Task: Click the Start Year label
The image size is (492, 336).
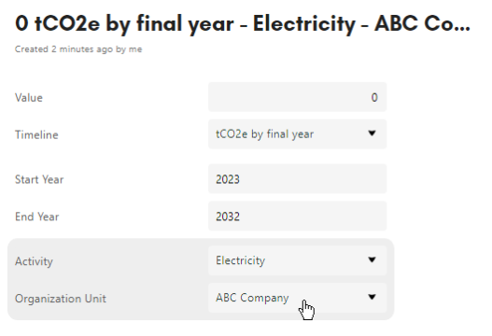Action: 39,179
